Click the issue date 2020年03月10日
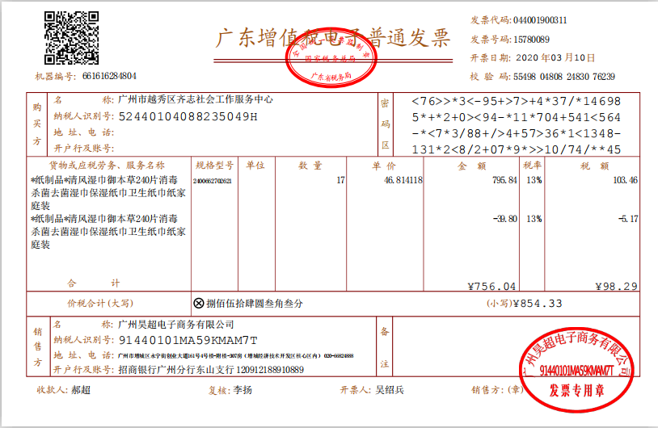 coord(555,58)
